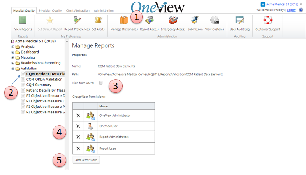
Task: Expand the Readmissions Reporting folder
Action: pos(13,63)
